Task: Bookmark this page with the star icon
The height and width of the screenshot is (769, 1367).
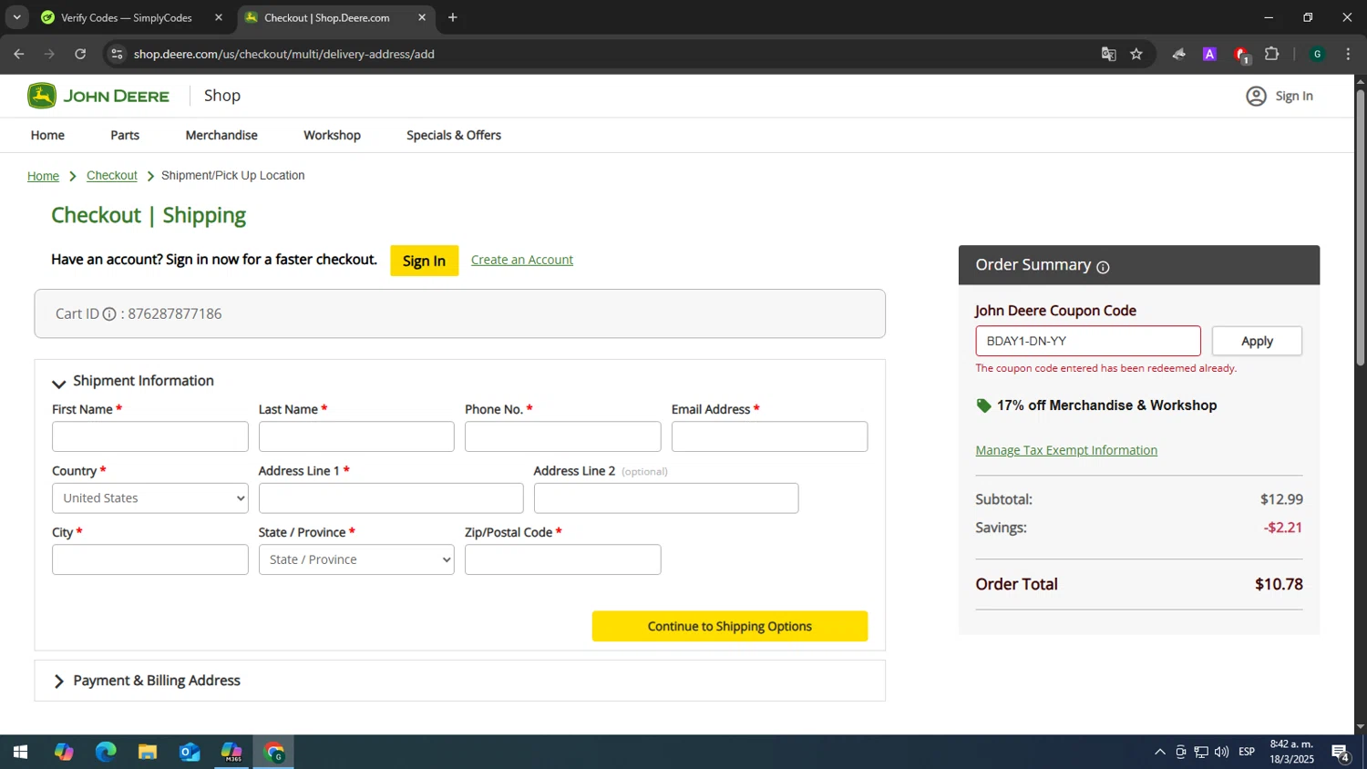Action: (x=1136, y=54)
